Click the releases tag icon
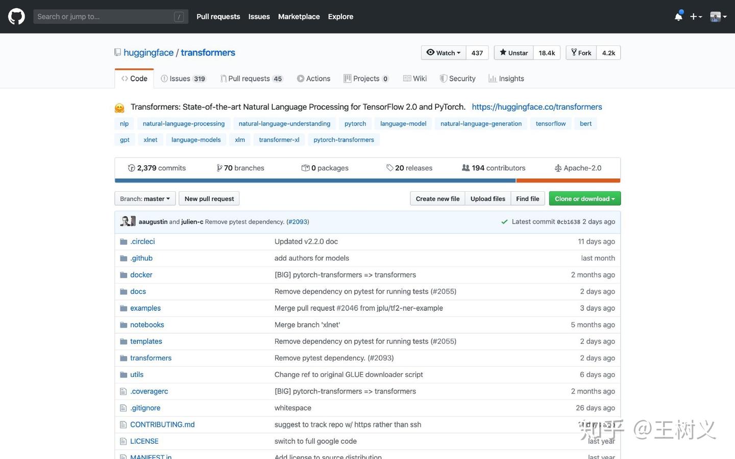The width and height of the screenshot is (735, 459). [389, 168]
